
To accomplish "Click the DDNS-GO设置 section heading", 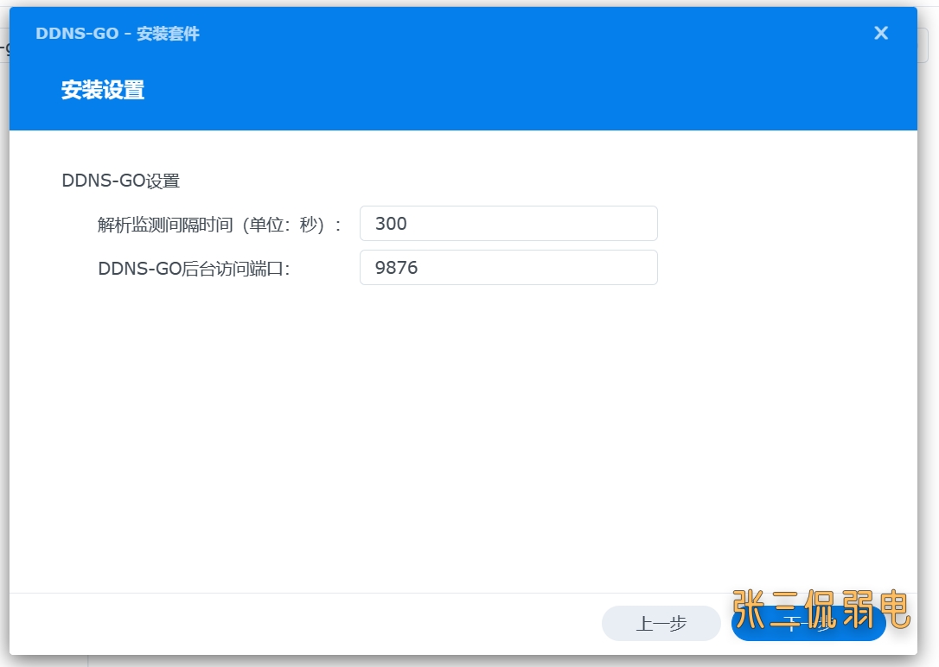I will coord(121,180).
